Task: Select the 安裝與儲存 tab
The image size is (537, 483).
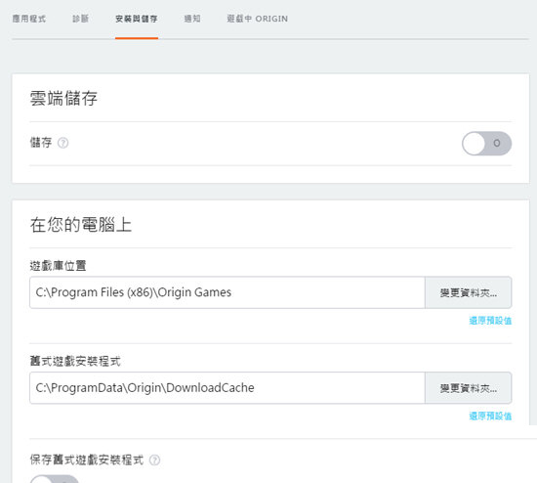Action: click(x=137, y=19)
